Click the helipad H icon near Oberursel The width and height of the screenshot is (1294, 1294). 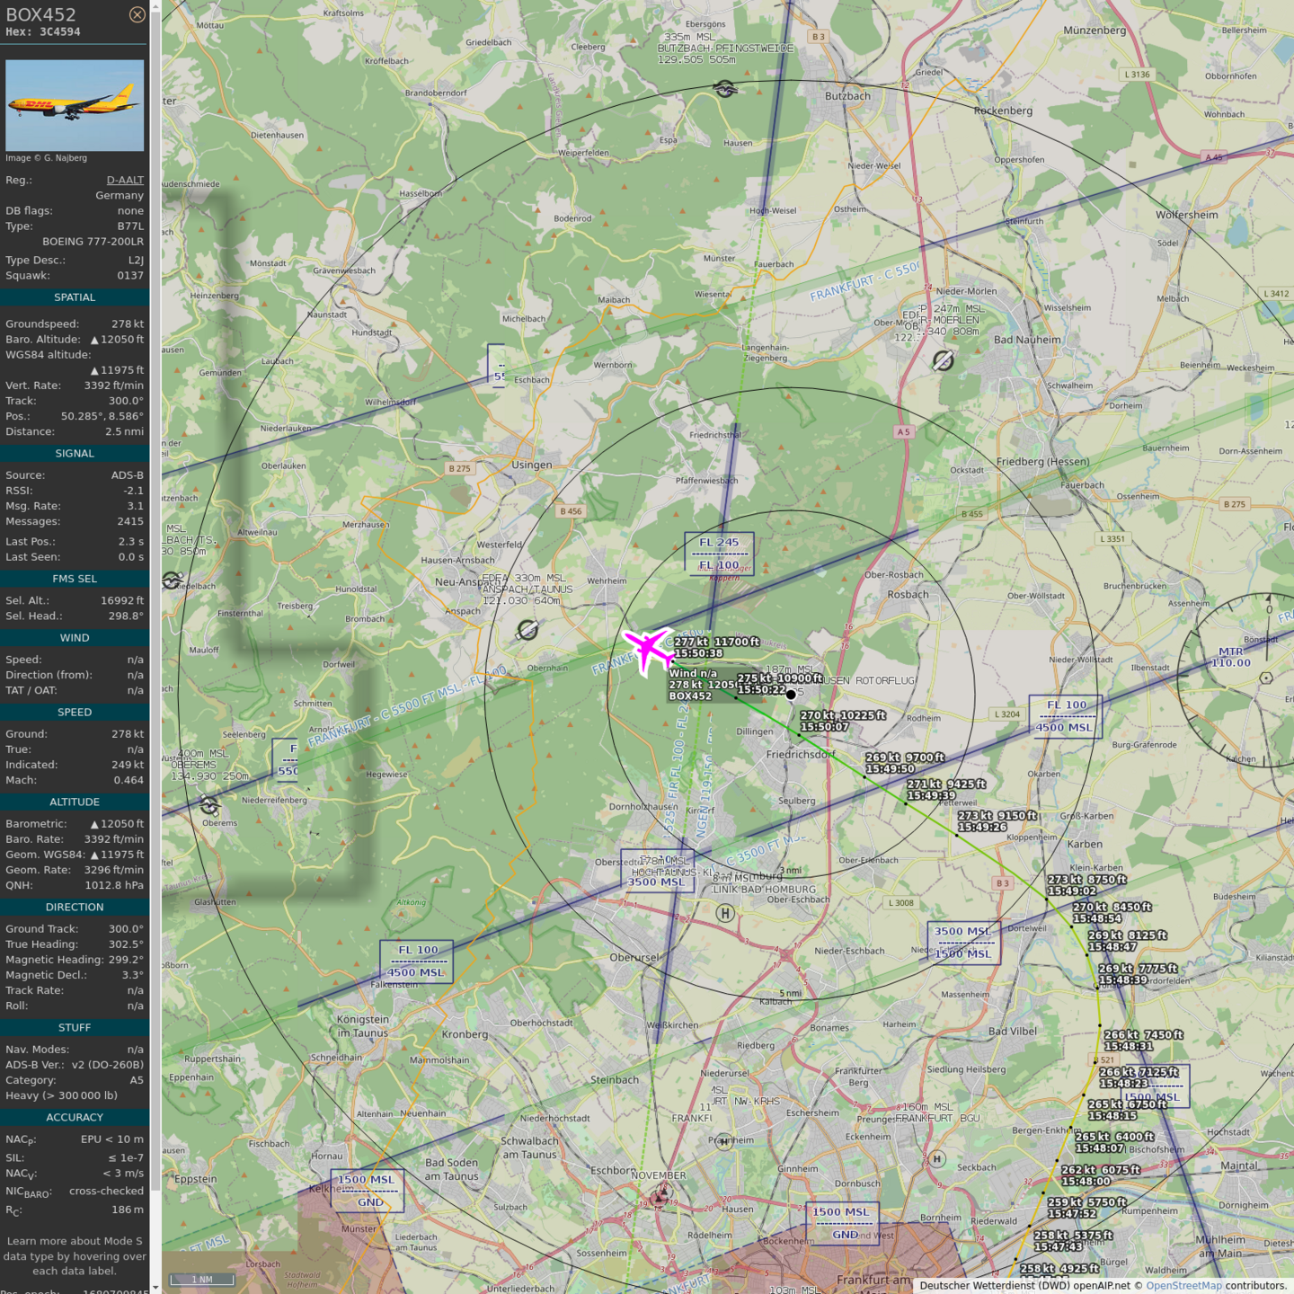[x=725, y=913]
